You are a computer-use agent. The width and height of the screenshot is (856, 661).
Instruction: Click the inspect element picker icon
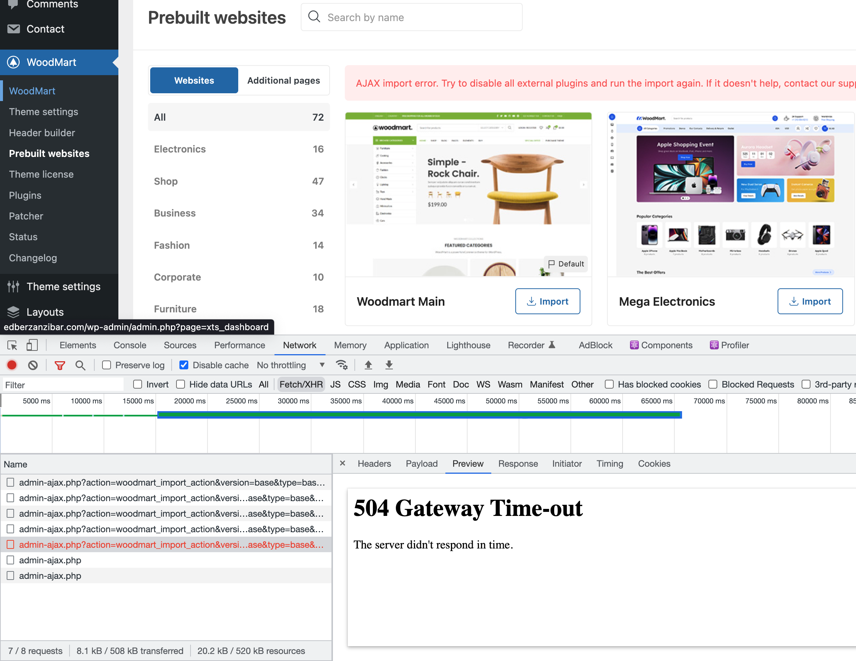(x=12, y=345)
